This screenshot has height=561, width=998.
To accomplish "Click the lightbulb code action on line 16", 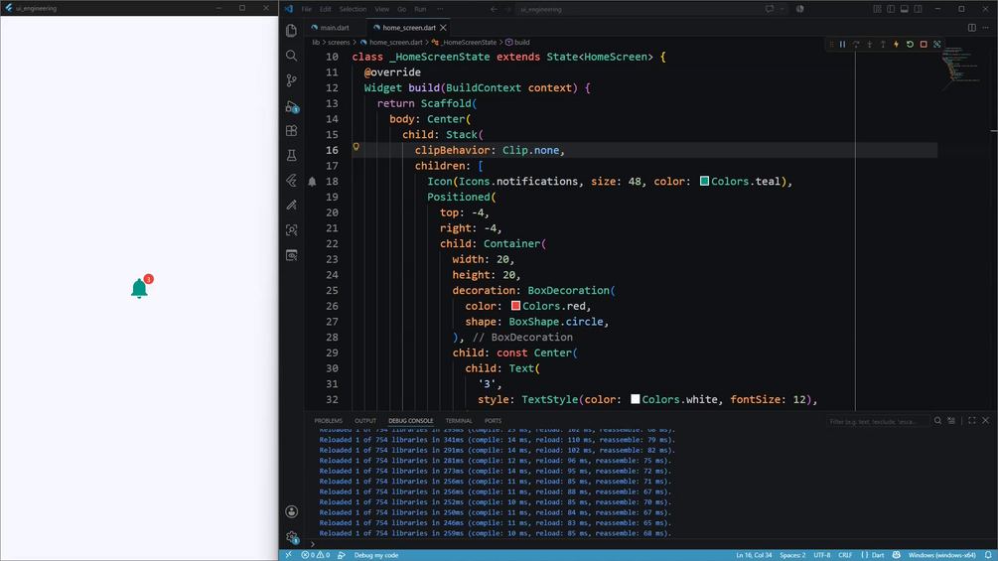I will [x=356, y=147].
